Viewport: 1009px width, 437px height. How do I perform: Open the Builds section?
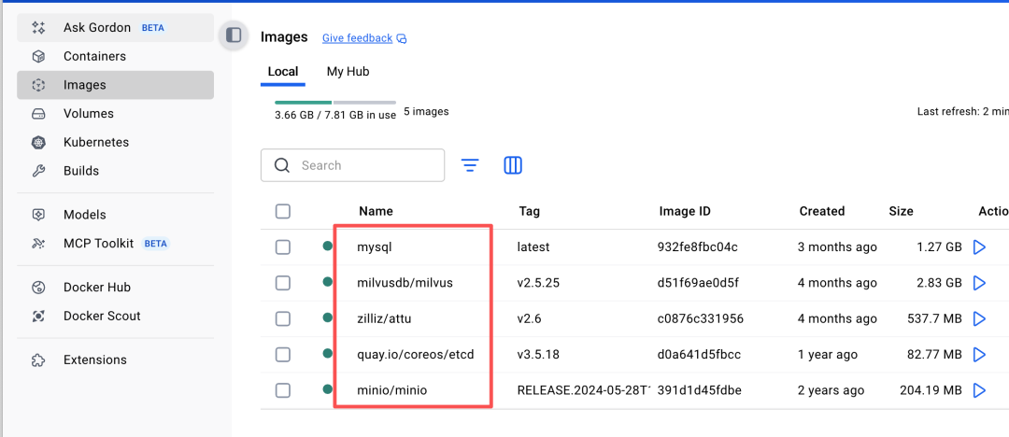coord(116,171)
